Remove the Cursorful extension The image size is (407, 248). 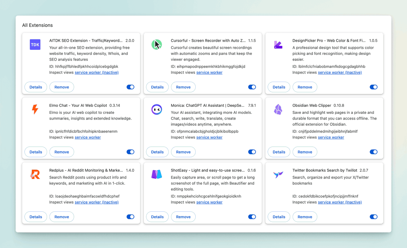pos(183,87)
